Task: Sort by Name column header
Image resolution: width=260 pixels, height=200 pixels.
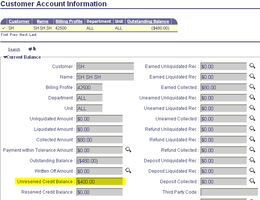Action: (43, 21)
